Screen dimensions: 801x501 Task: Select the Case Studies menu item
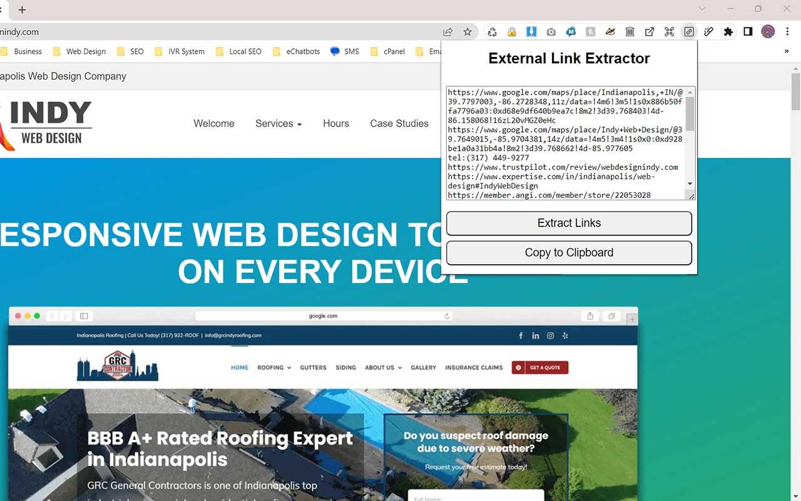coord(399,123)
